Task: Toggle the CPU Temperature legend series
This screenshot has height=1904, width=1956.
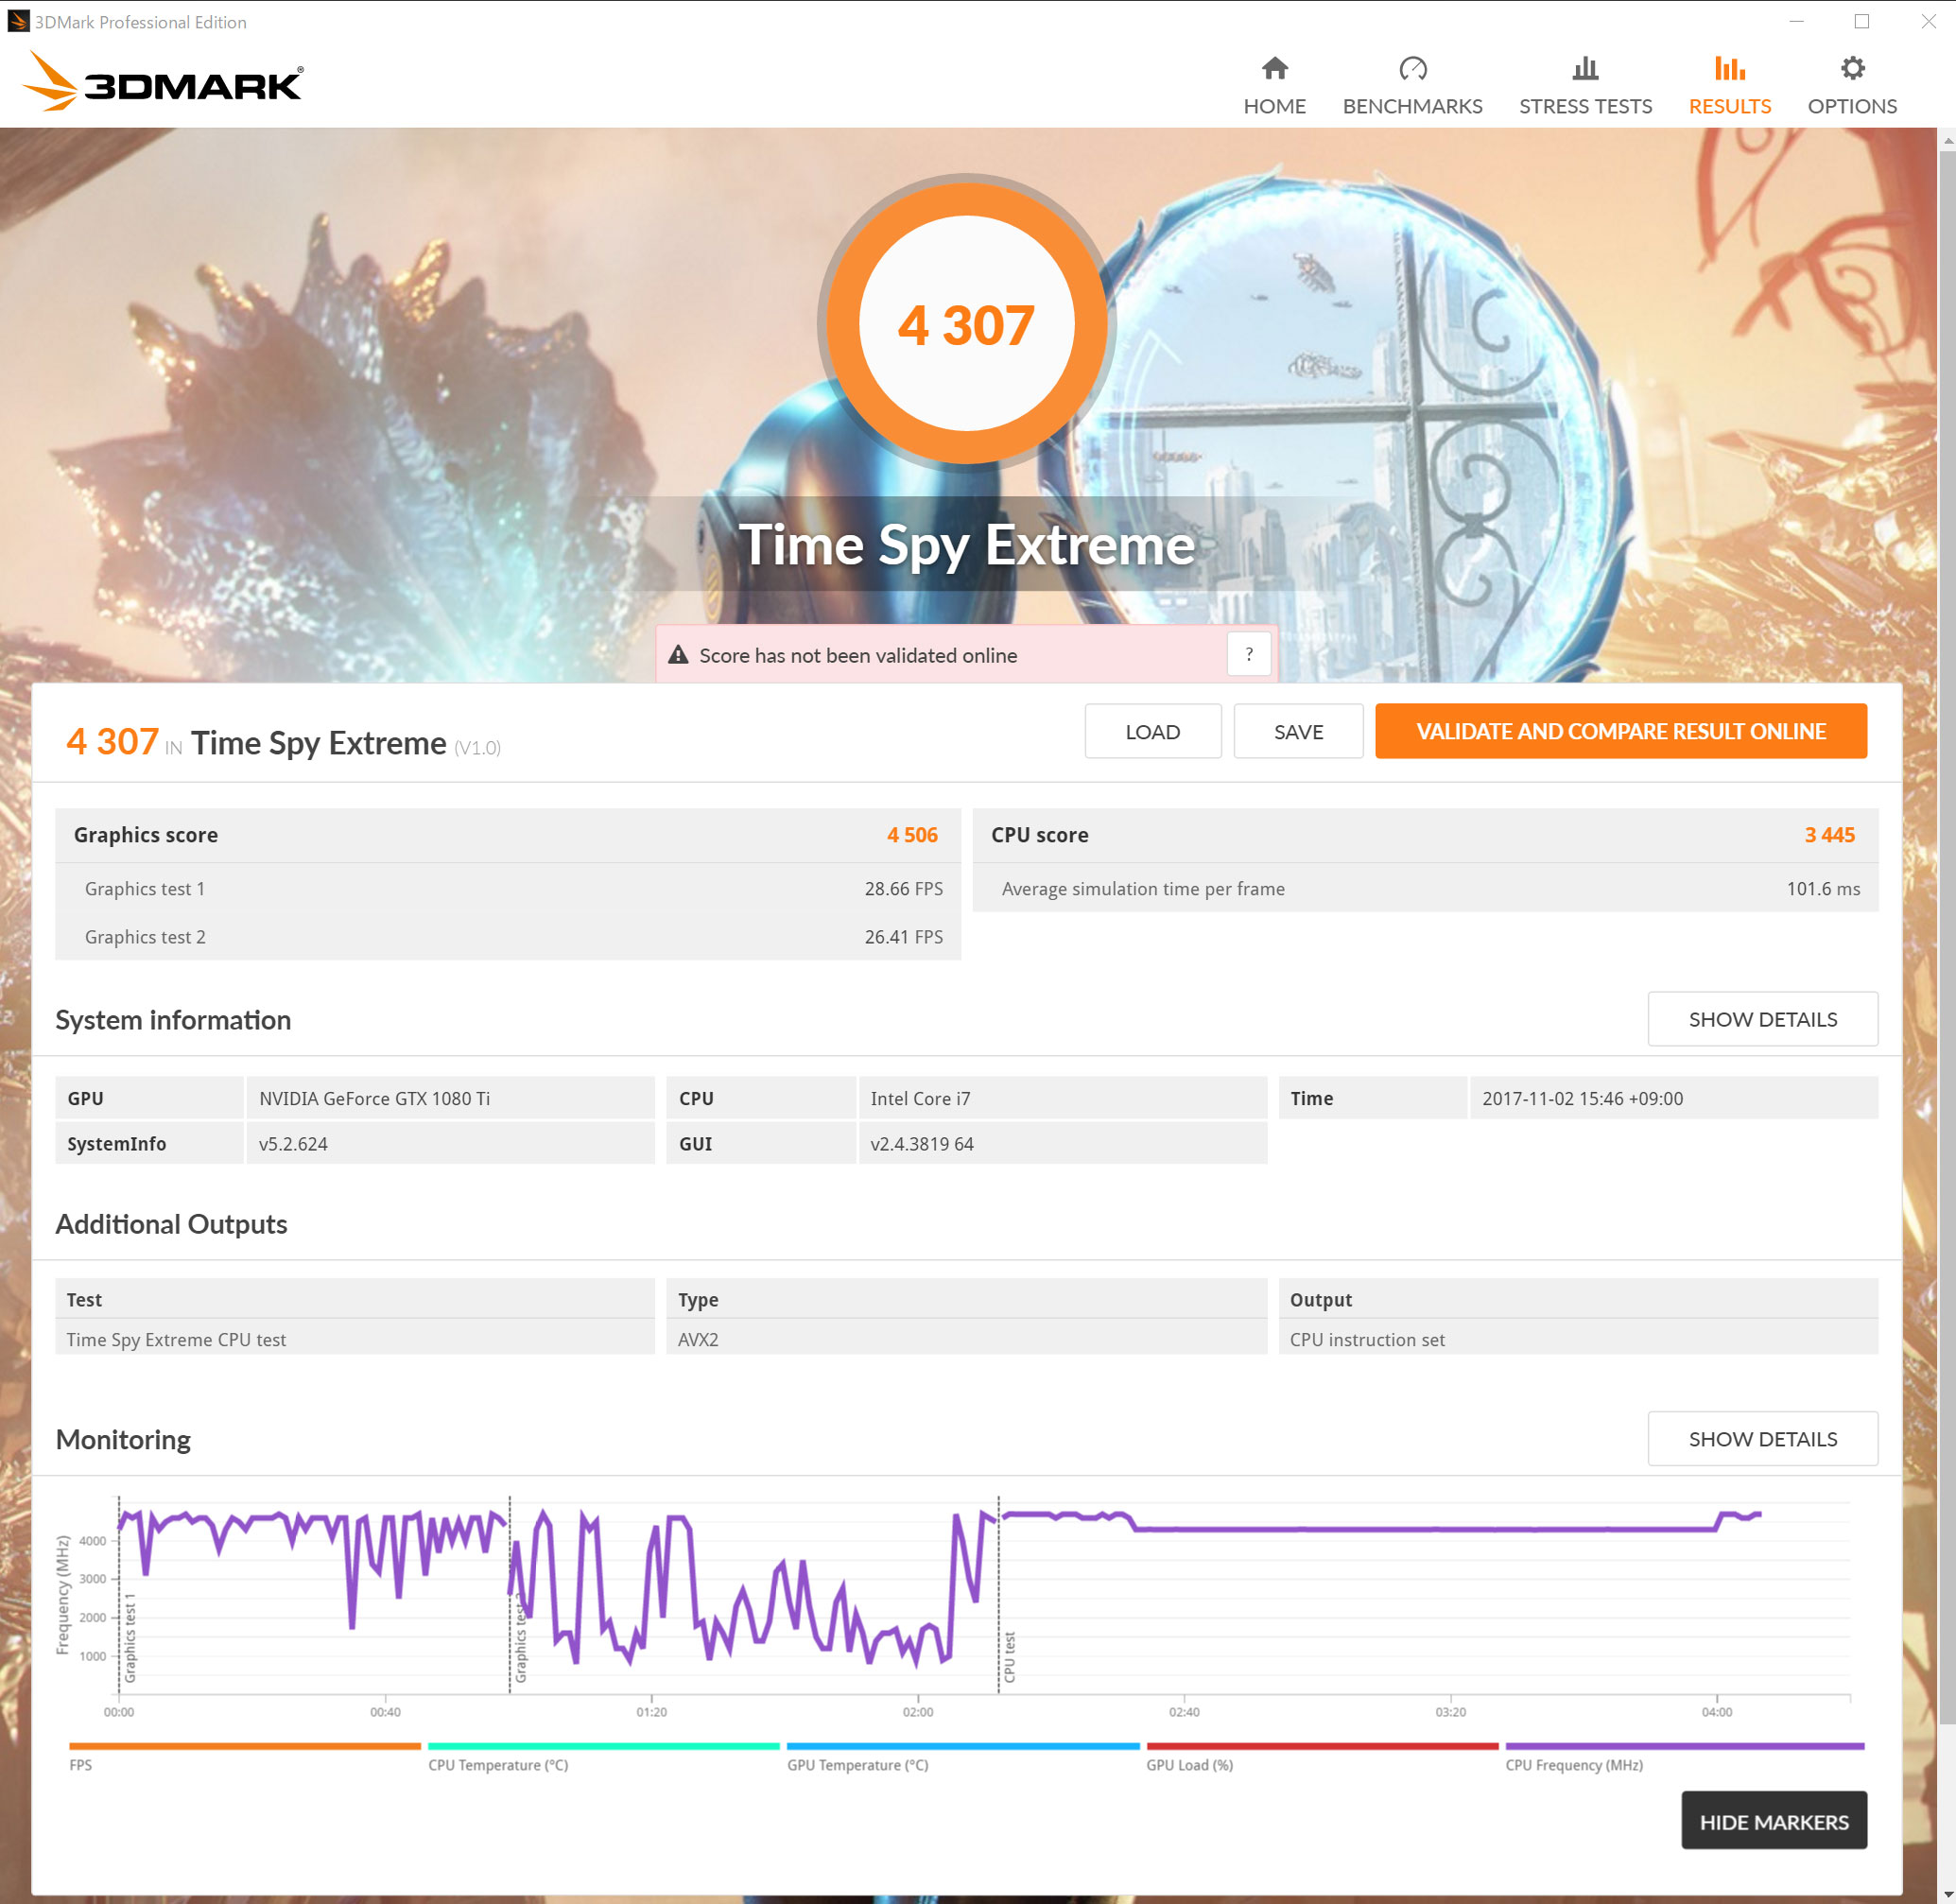Action: click(x=498, y=1765)
